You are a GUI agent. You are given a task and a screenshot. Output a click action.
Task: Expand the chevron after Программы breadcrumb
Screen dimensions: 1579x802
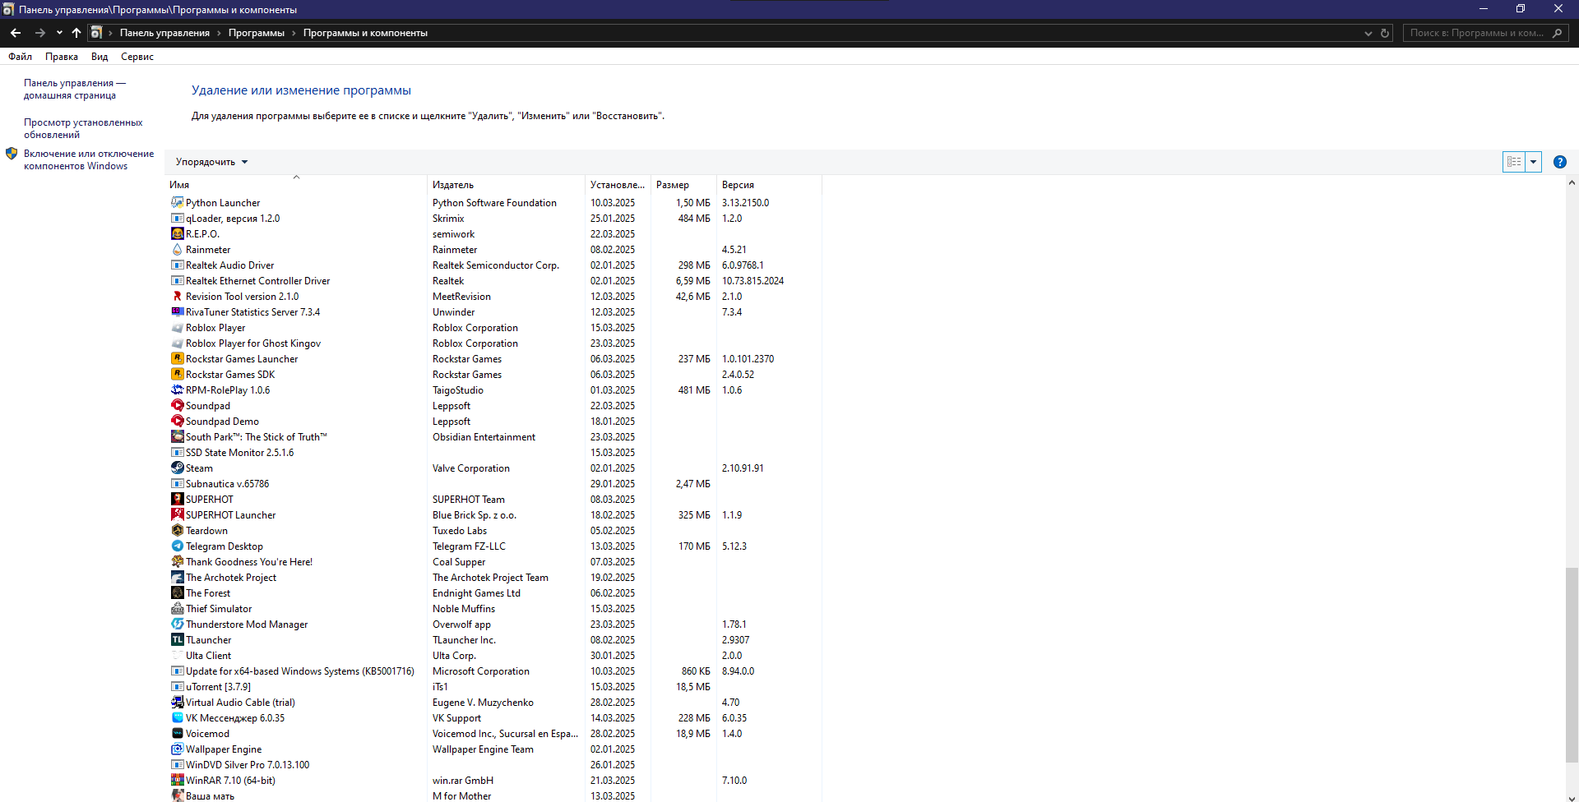pos(294,33)
